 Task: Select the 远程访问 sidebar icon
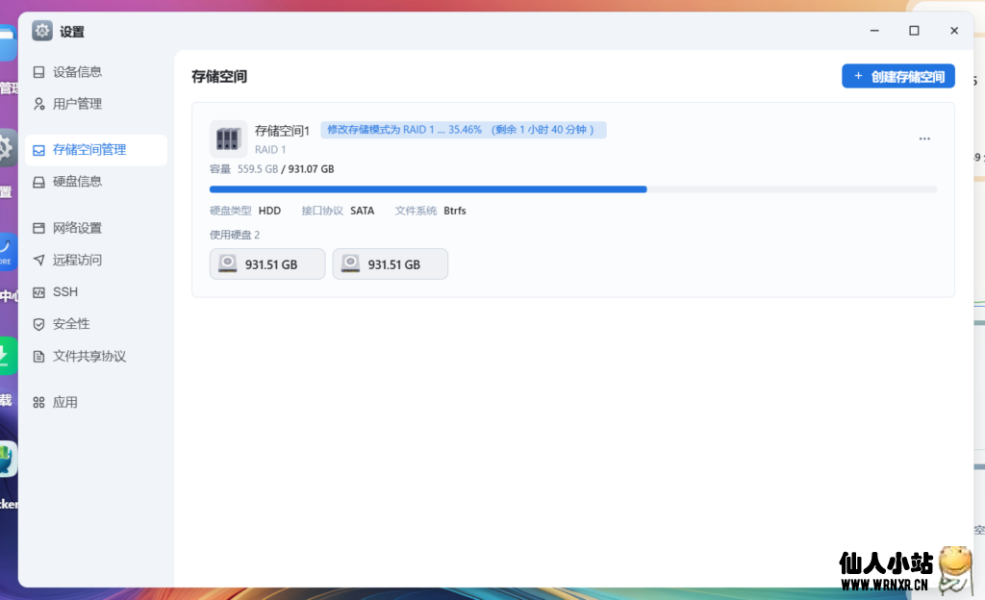39,260
